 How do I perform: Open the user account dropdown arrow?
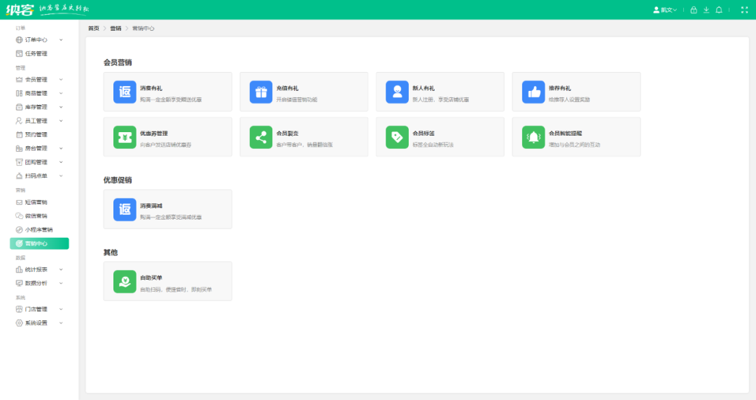click(675, 10)
